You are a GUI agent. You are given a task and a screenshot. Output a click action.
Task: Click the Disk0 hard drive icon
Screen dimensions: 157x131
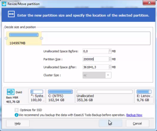coord(10,92)
